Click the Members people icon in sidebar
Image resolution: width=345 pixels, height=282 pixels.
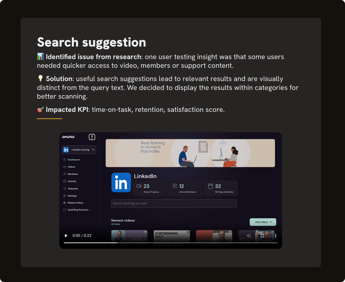pos(64,174)
